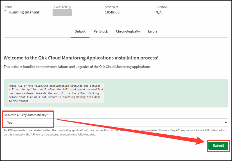Click the 'Started at' column label

click(x=111, y=7)
